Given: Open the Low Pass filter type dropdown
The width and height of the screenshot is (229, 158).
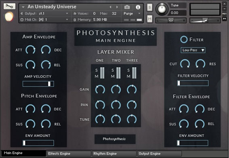Looking at the screenshot, I should (193, 50).
